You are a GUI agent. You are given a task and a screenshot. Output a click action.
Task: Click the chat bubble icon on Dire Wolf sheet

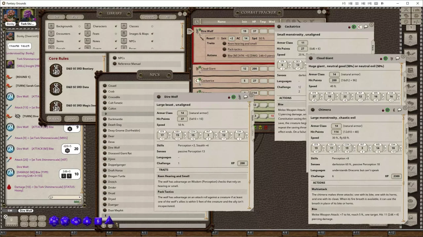click(246, 96)
